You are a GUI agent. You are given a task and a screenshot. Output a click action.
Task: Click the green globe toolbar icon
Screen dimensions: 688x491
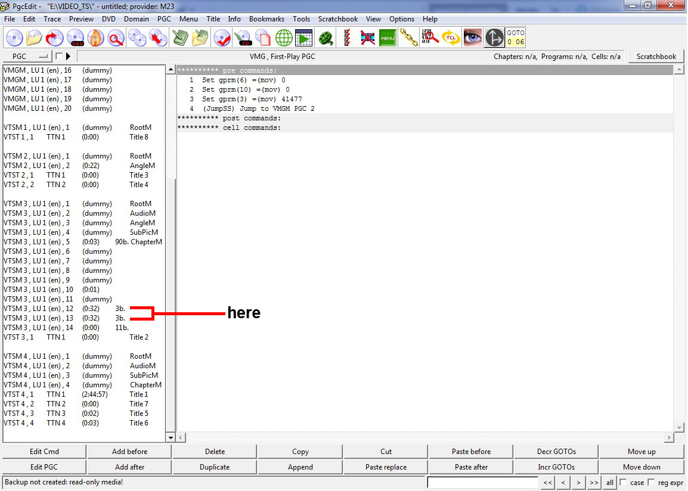pos(283,38)
